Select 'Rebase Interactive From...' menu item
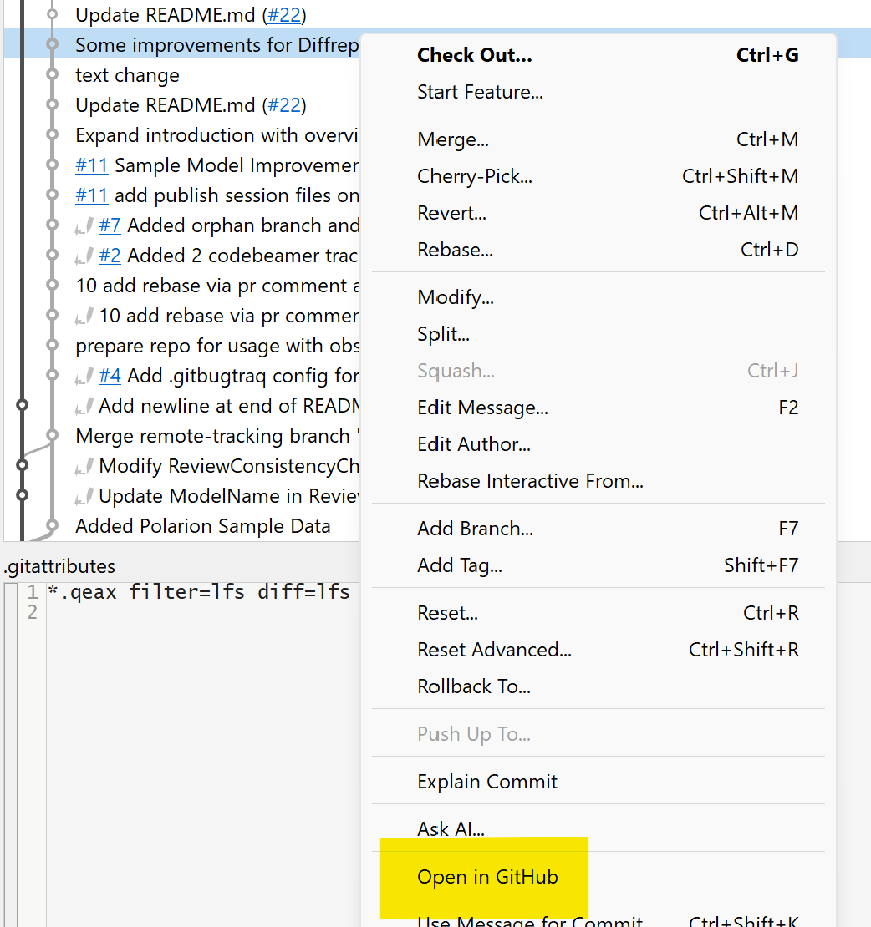Screen dimensions: 871x927 [x=530, y=481]
